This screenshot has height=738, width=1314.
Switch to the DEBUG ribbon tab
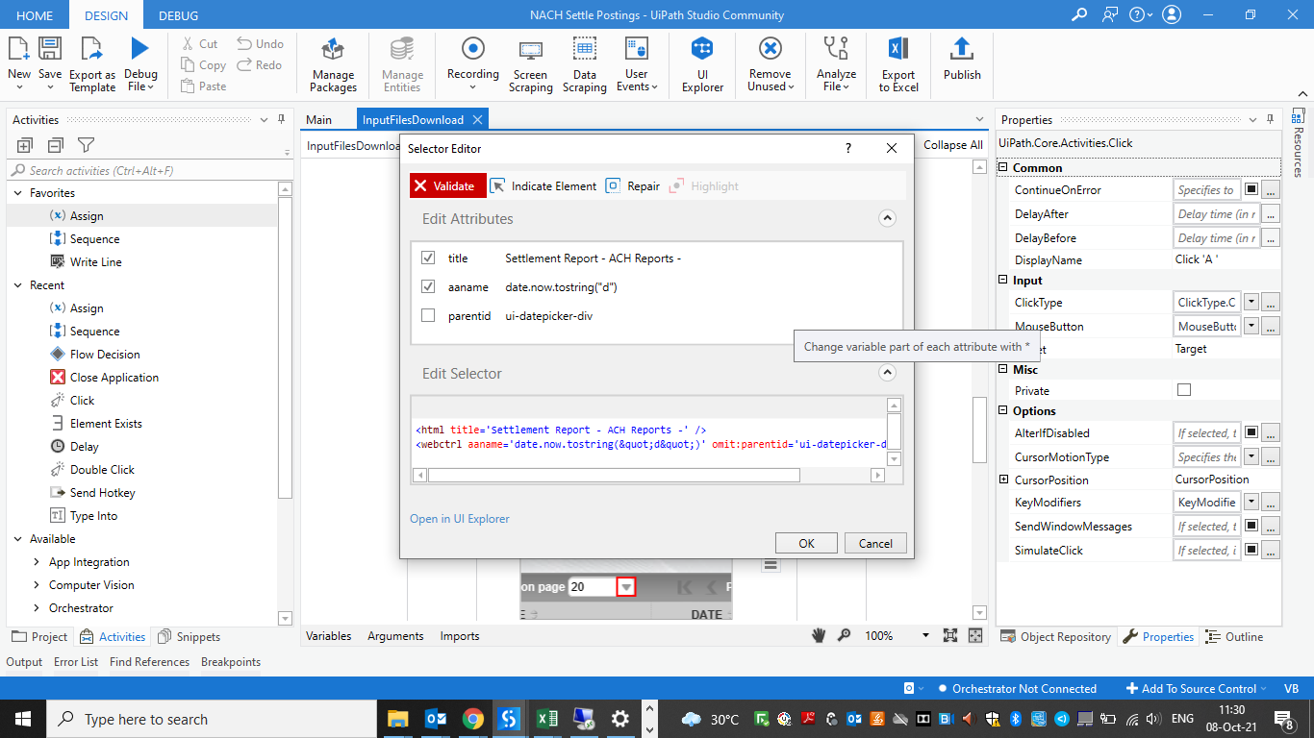(178, 15)
